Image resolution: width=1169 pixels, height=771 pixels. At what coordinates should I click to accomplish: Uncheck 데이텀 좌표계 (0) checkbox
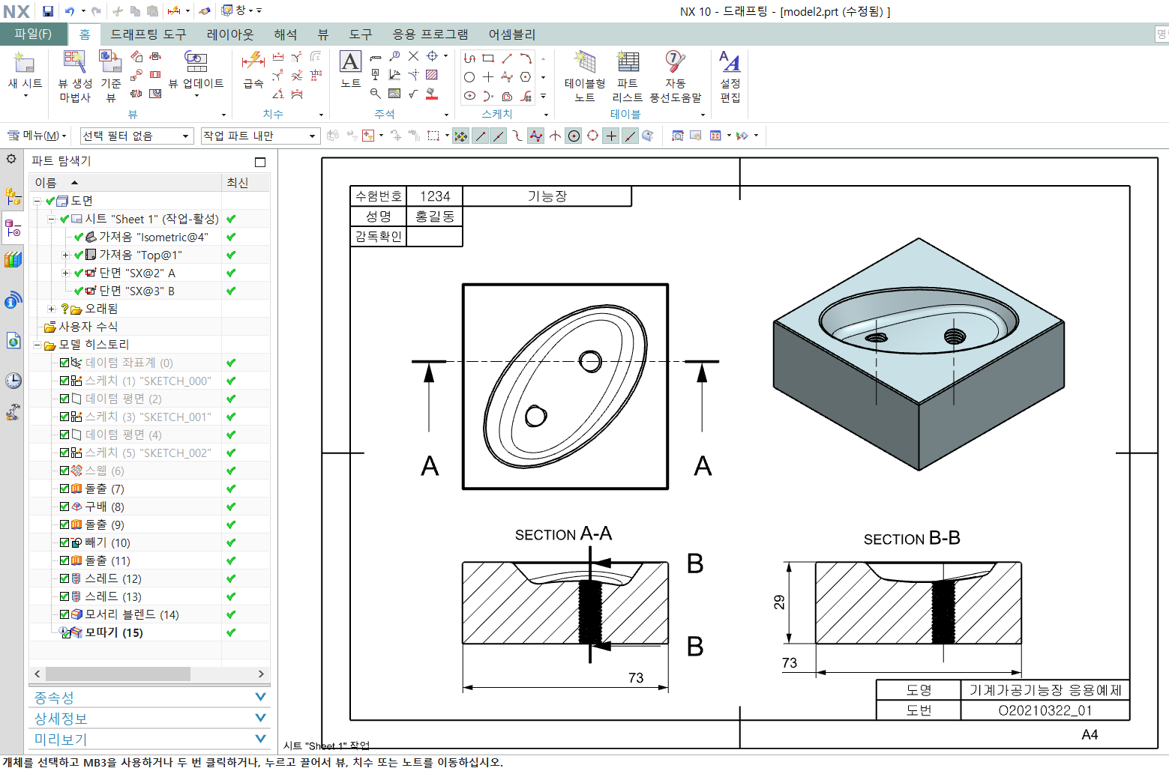64,363
